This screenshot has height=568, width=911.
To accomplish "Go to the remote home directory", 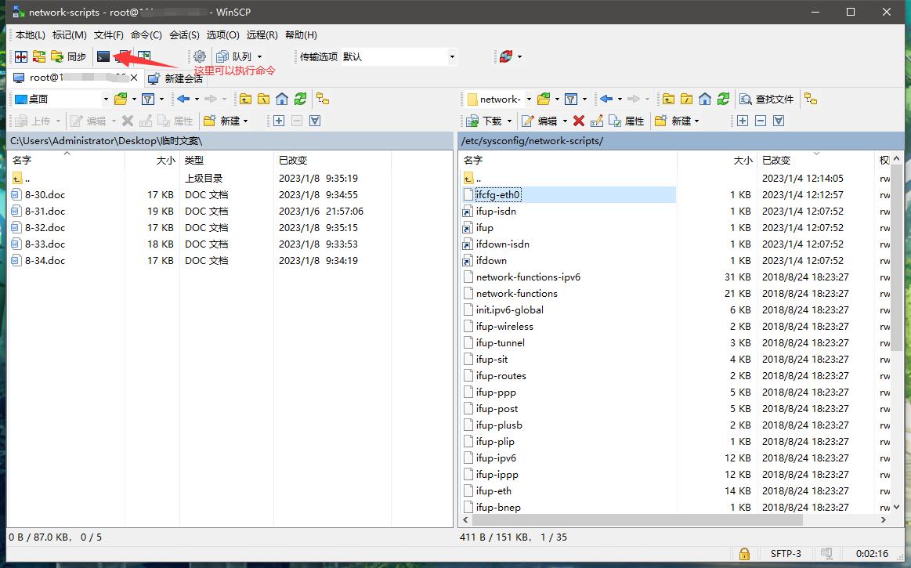I will coord(705,99).
